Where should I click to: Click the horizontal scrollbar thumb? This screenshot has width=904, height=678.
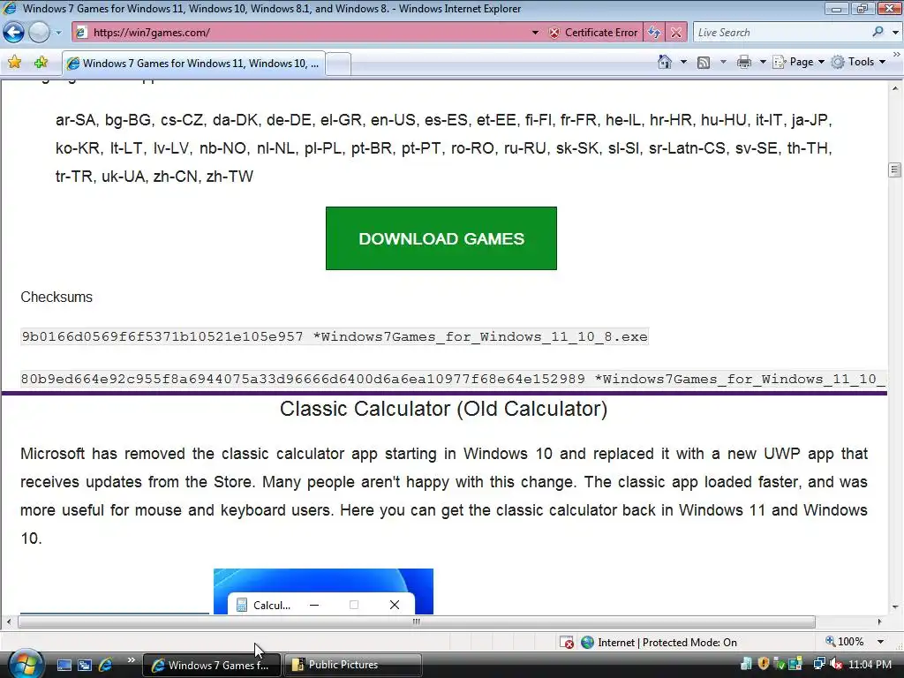(417, 621)
